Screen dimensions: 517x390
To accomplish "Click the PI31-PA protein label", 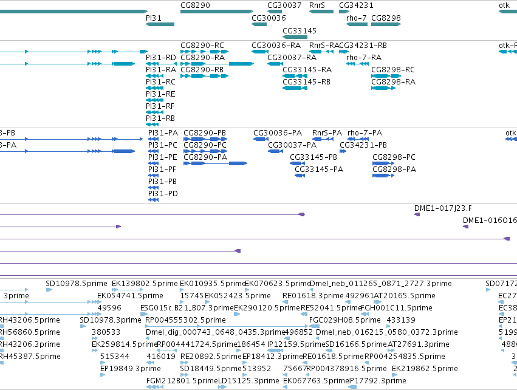I will tap(163, 133).
